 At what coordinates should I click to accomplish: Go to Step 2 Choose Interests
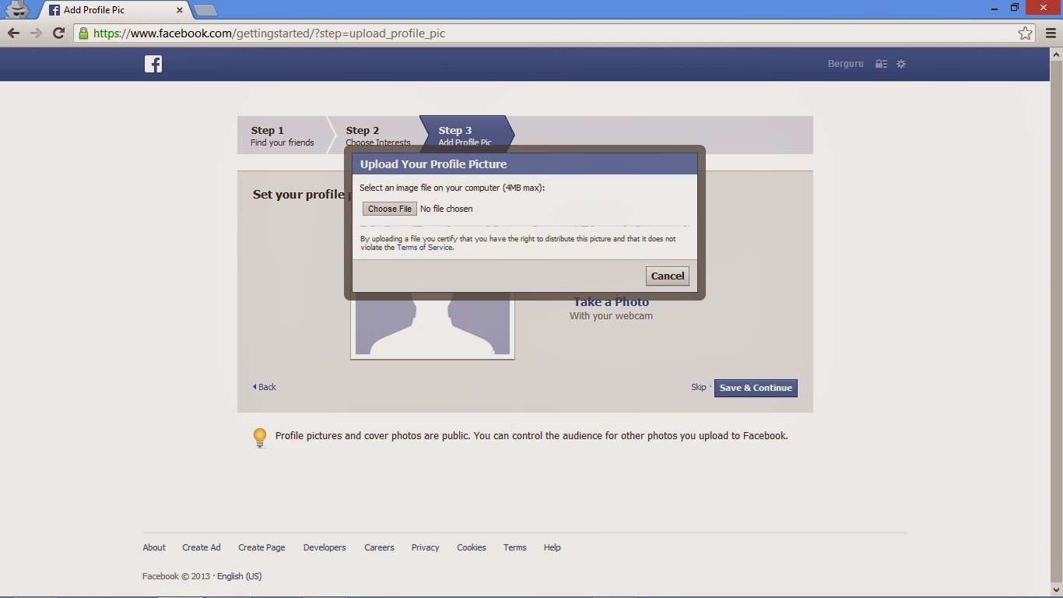coord(377,135)
